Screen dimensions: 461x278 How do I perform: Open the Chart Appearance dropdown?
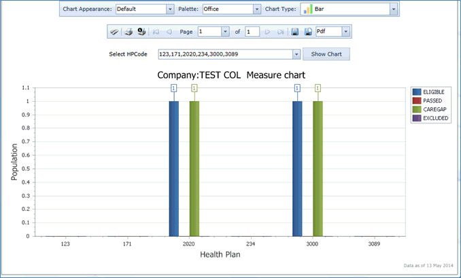click(169, 9)
